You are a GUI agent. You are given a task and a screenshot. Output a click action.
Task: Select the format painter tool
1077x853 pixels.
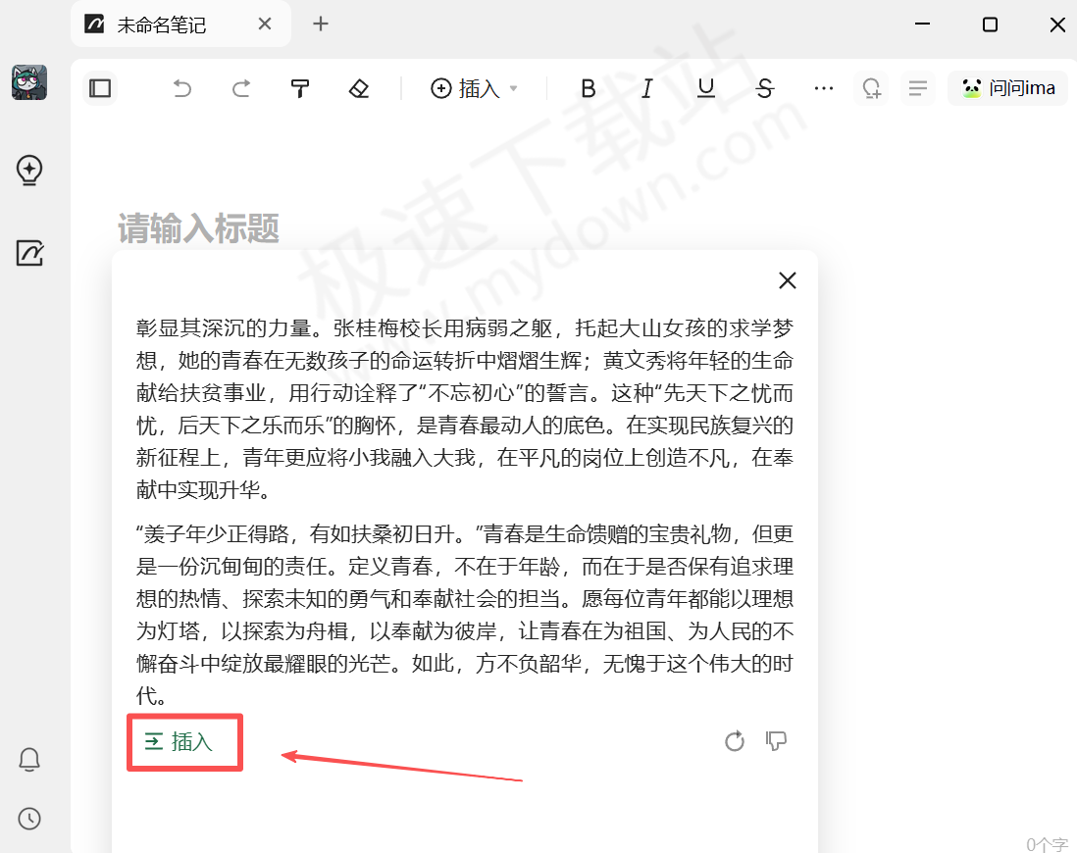(x=300, y=89)
